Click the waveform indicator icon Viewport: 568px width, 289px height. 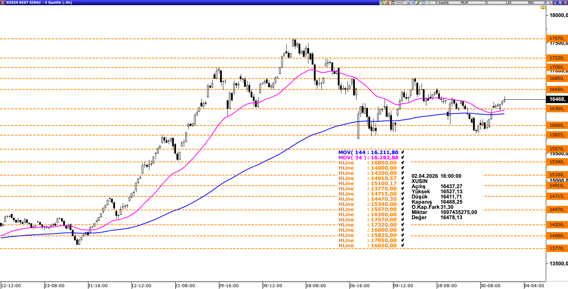[x=428, y=3]
